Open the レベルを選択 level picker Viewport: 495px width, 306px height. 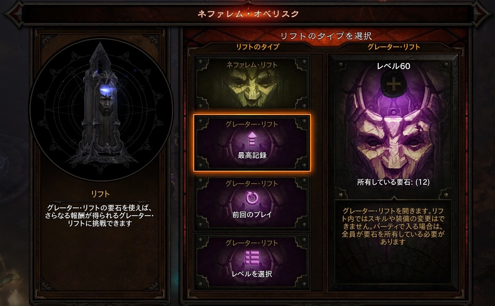tap(252, 261)
